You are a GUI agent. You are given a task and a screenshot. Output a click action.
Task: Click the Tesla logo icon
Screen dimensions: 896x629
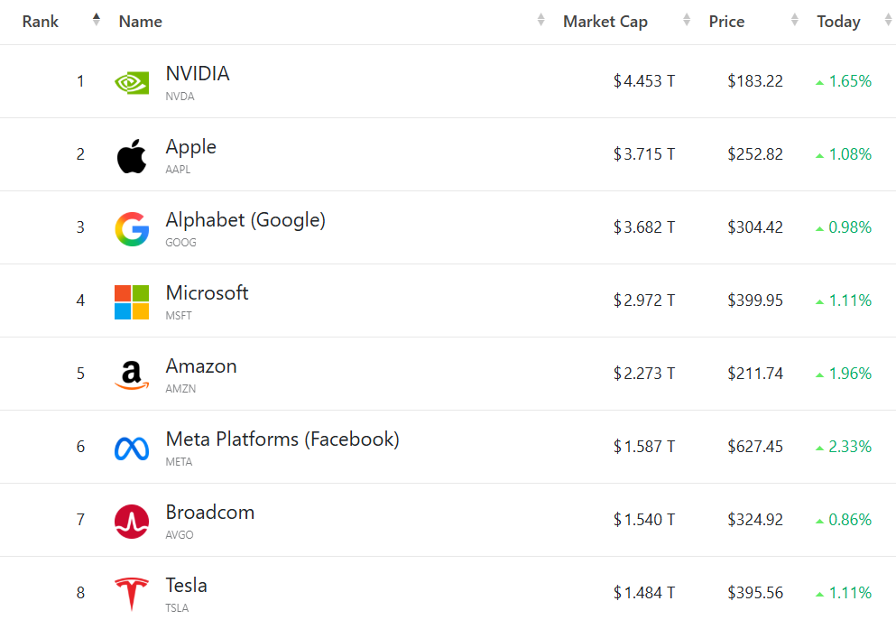click(x=132, y=595)
